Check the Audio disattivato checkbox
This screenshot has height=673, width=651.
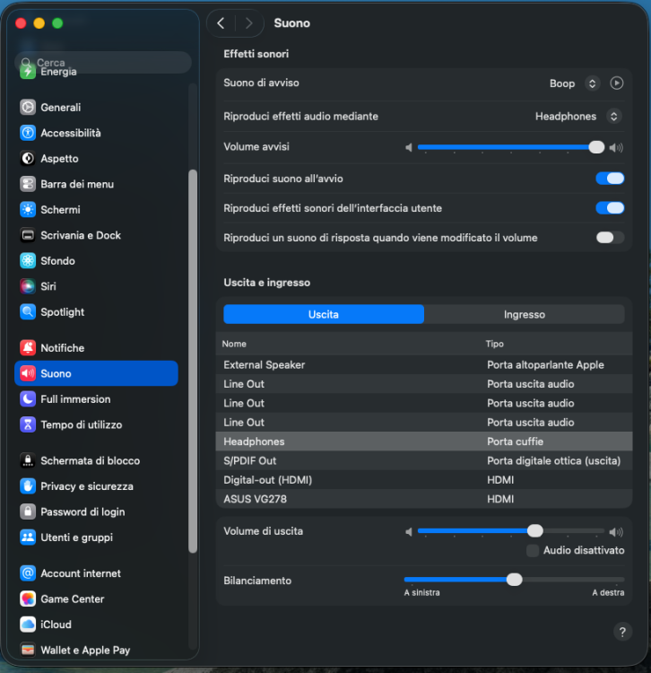[533, 551]
